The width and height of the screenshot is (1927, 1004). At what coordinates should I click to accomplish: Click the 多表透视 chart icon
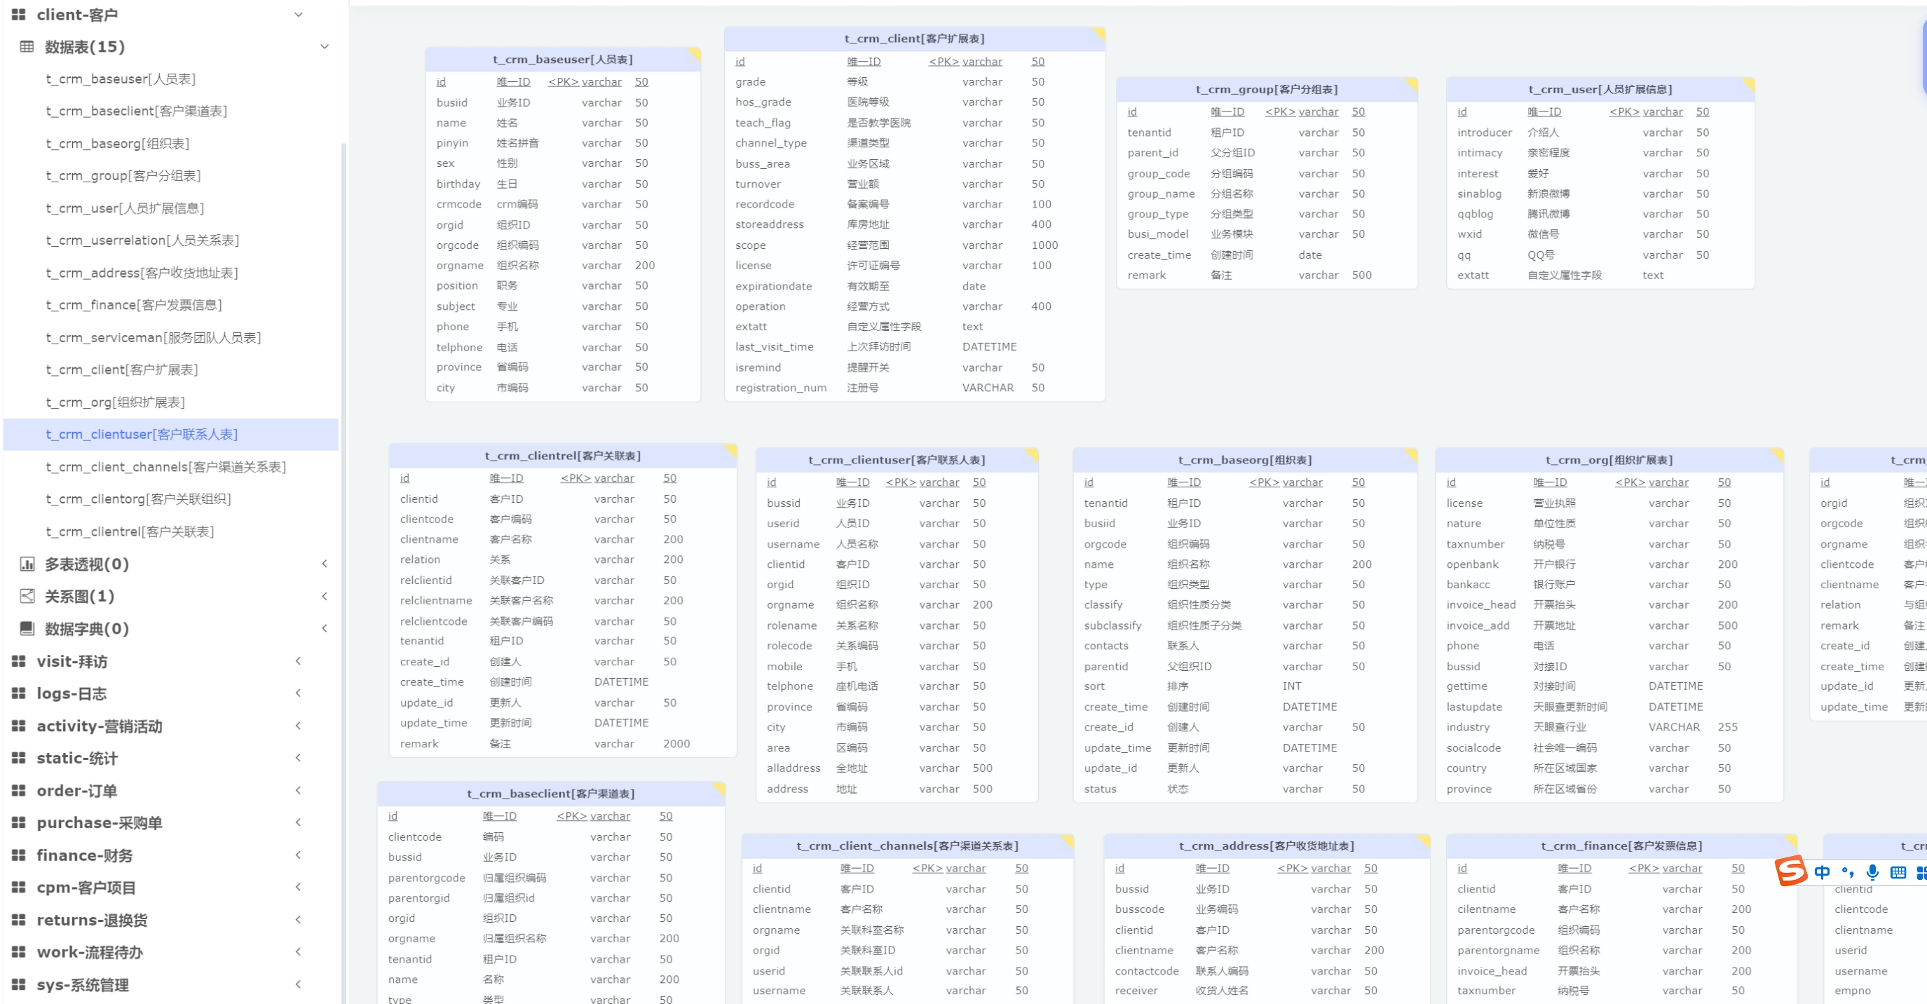27,564
